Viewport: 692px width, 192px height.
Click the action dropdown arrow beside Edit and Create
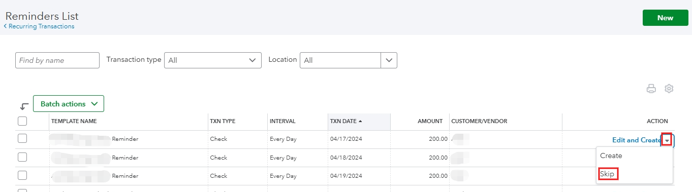[667, 140]
